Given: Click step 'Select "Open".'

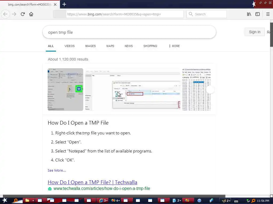Looking at the screenshot, I should pos(68,142).
